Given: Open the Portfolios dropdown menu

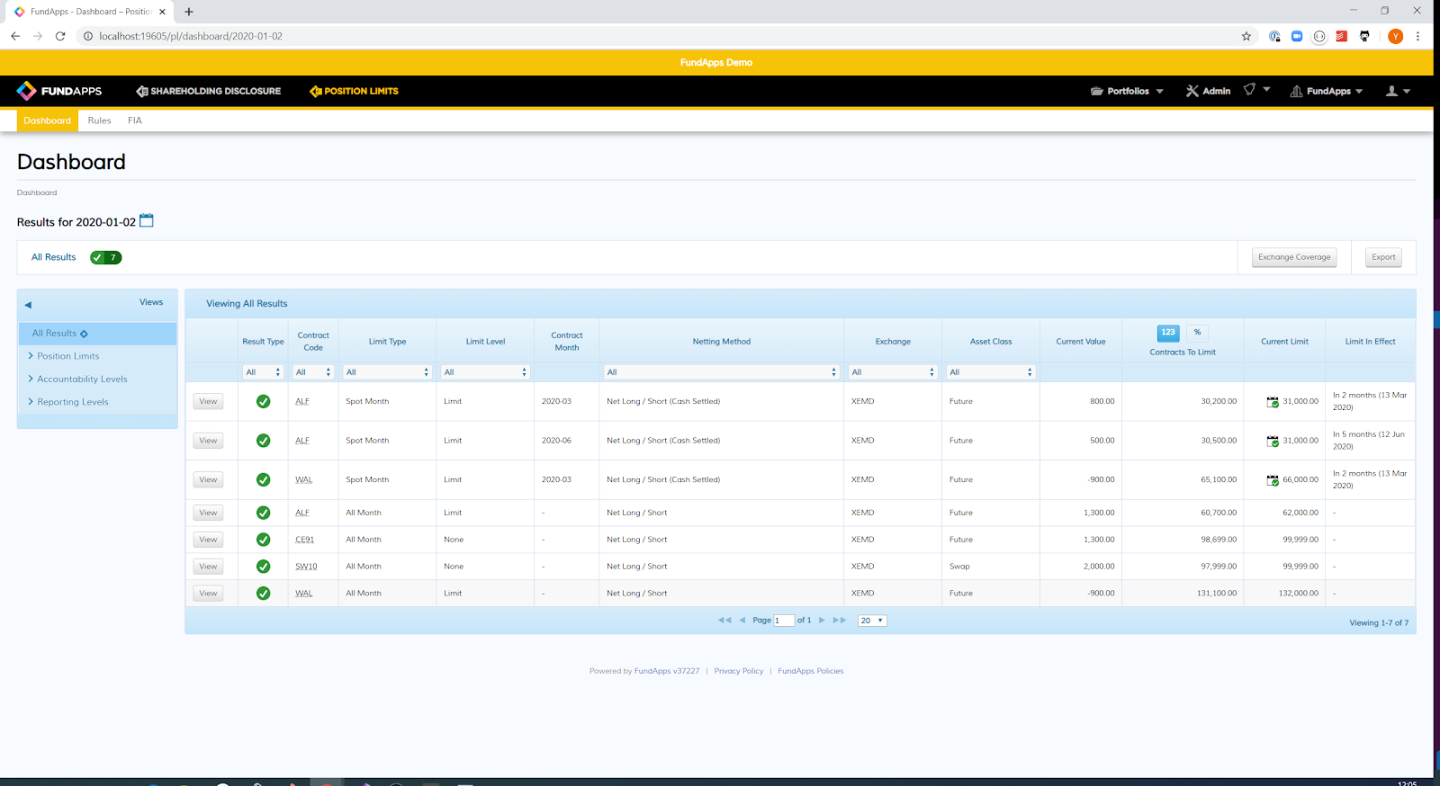Looking at the screenshot, I should pyautogui.click(x=1127, y=91).
